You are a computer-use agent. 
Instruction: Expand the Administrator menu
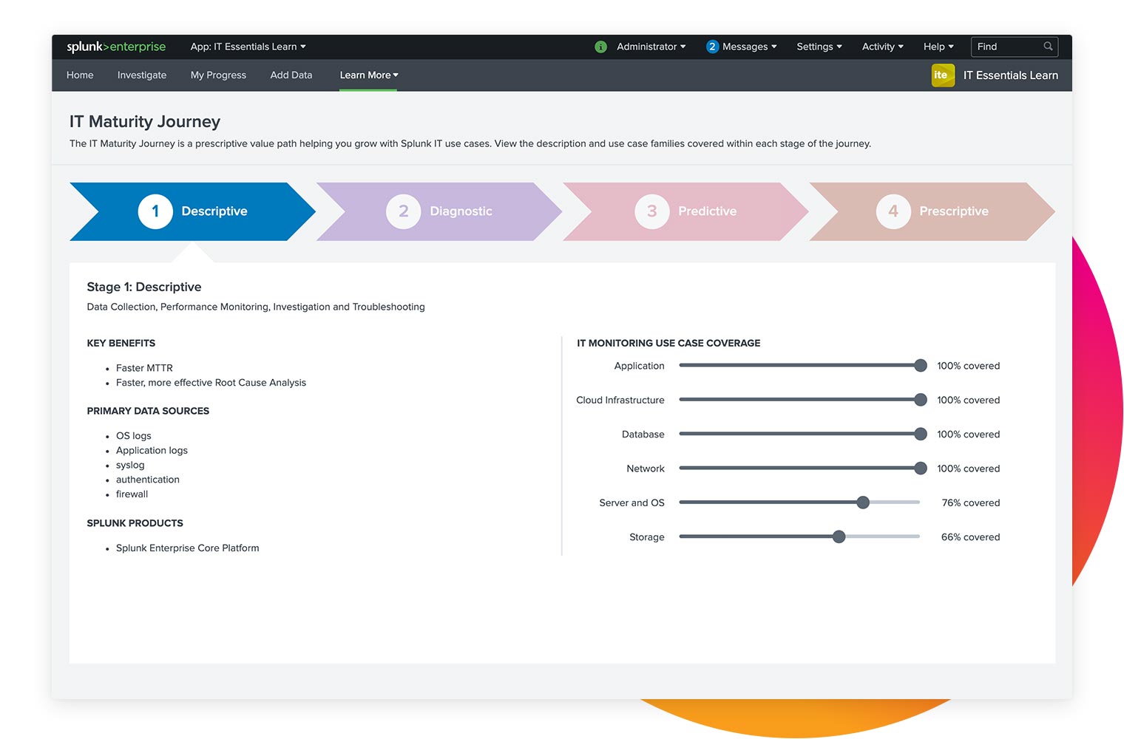click(x=651, y=47)
